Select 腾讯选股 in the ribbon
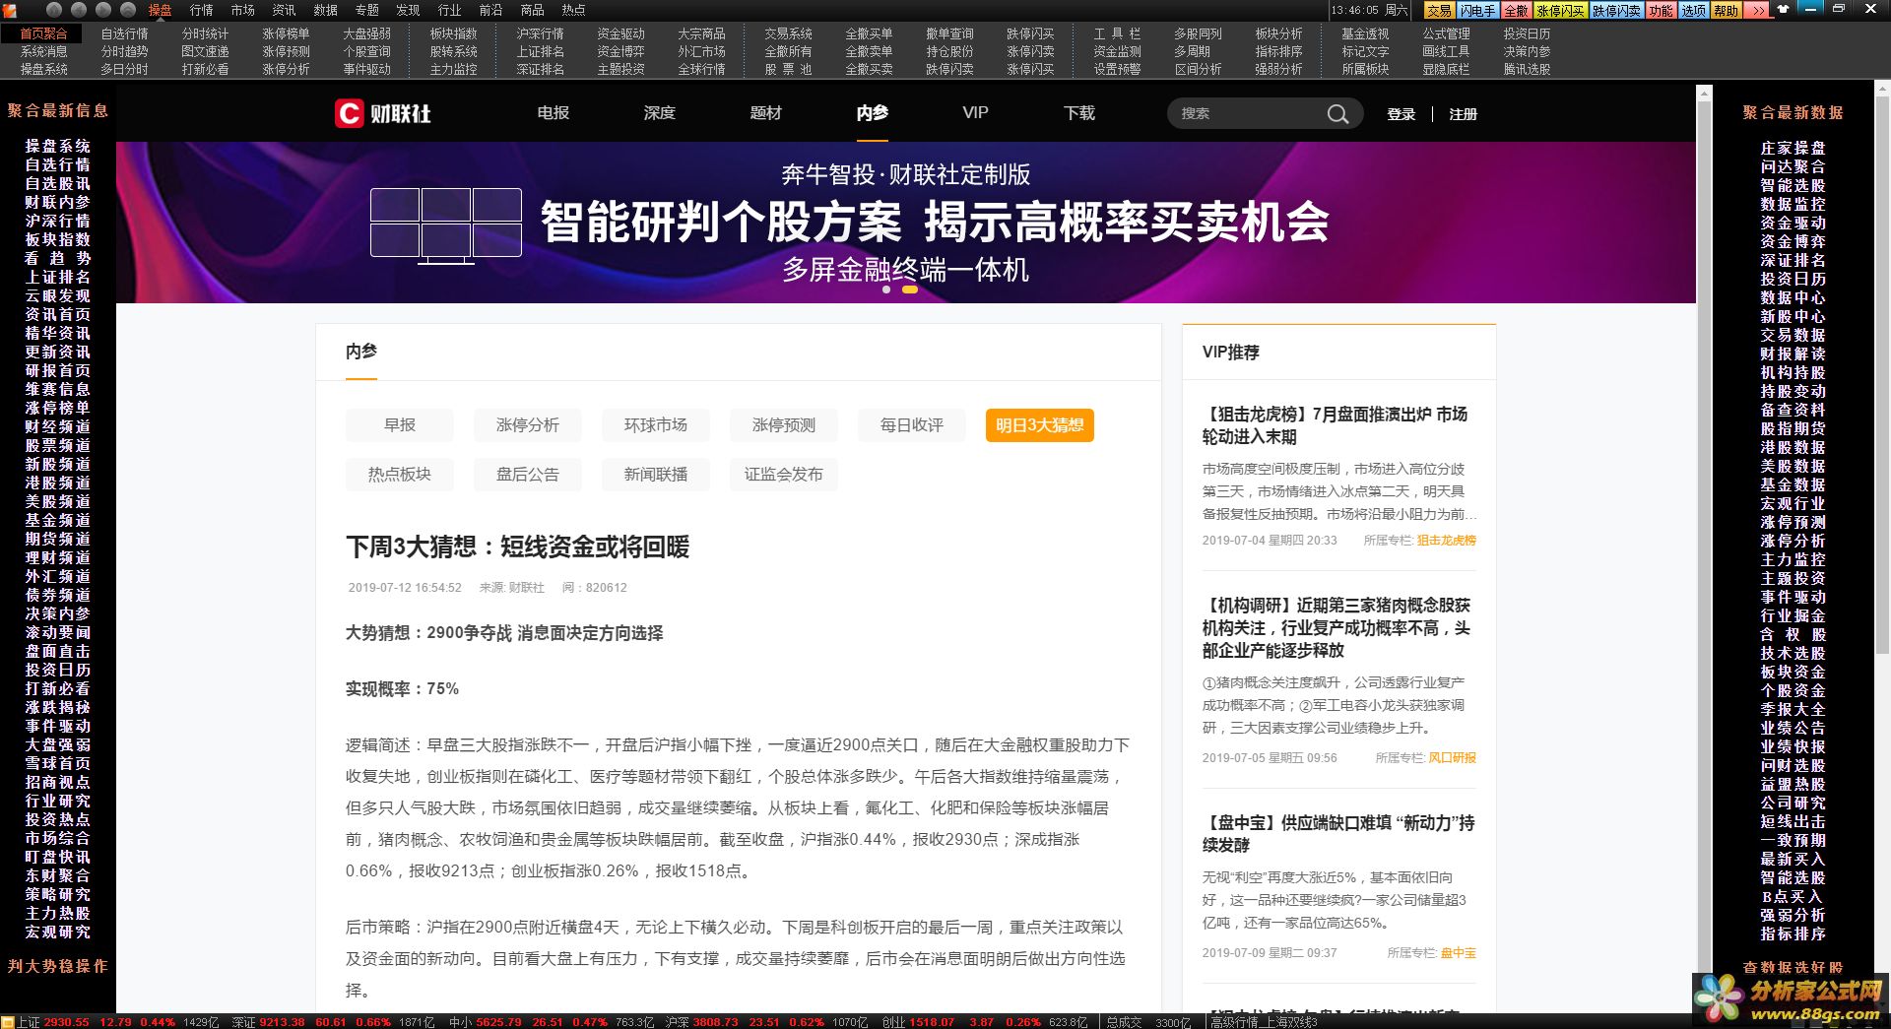 1527,69
